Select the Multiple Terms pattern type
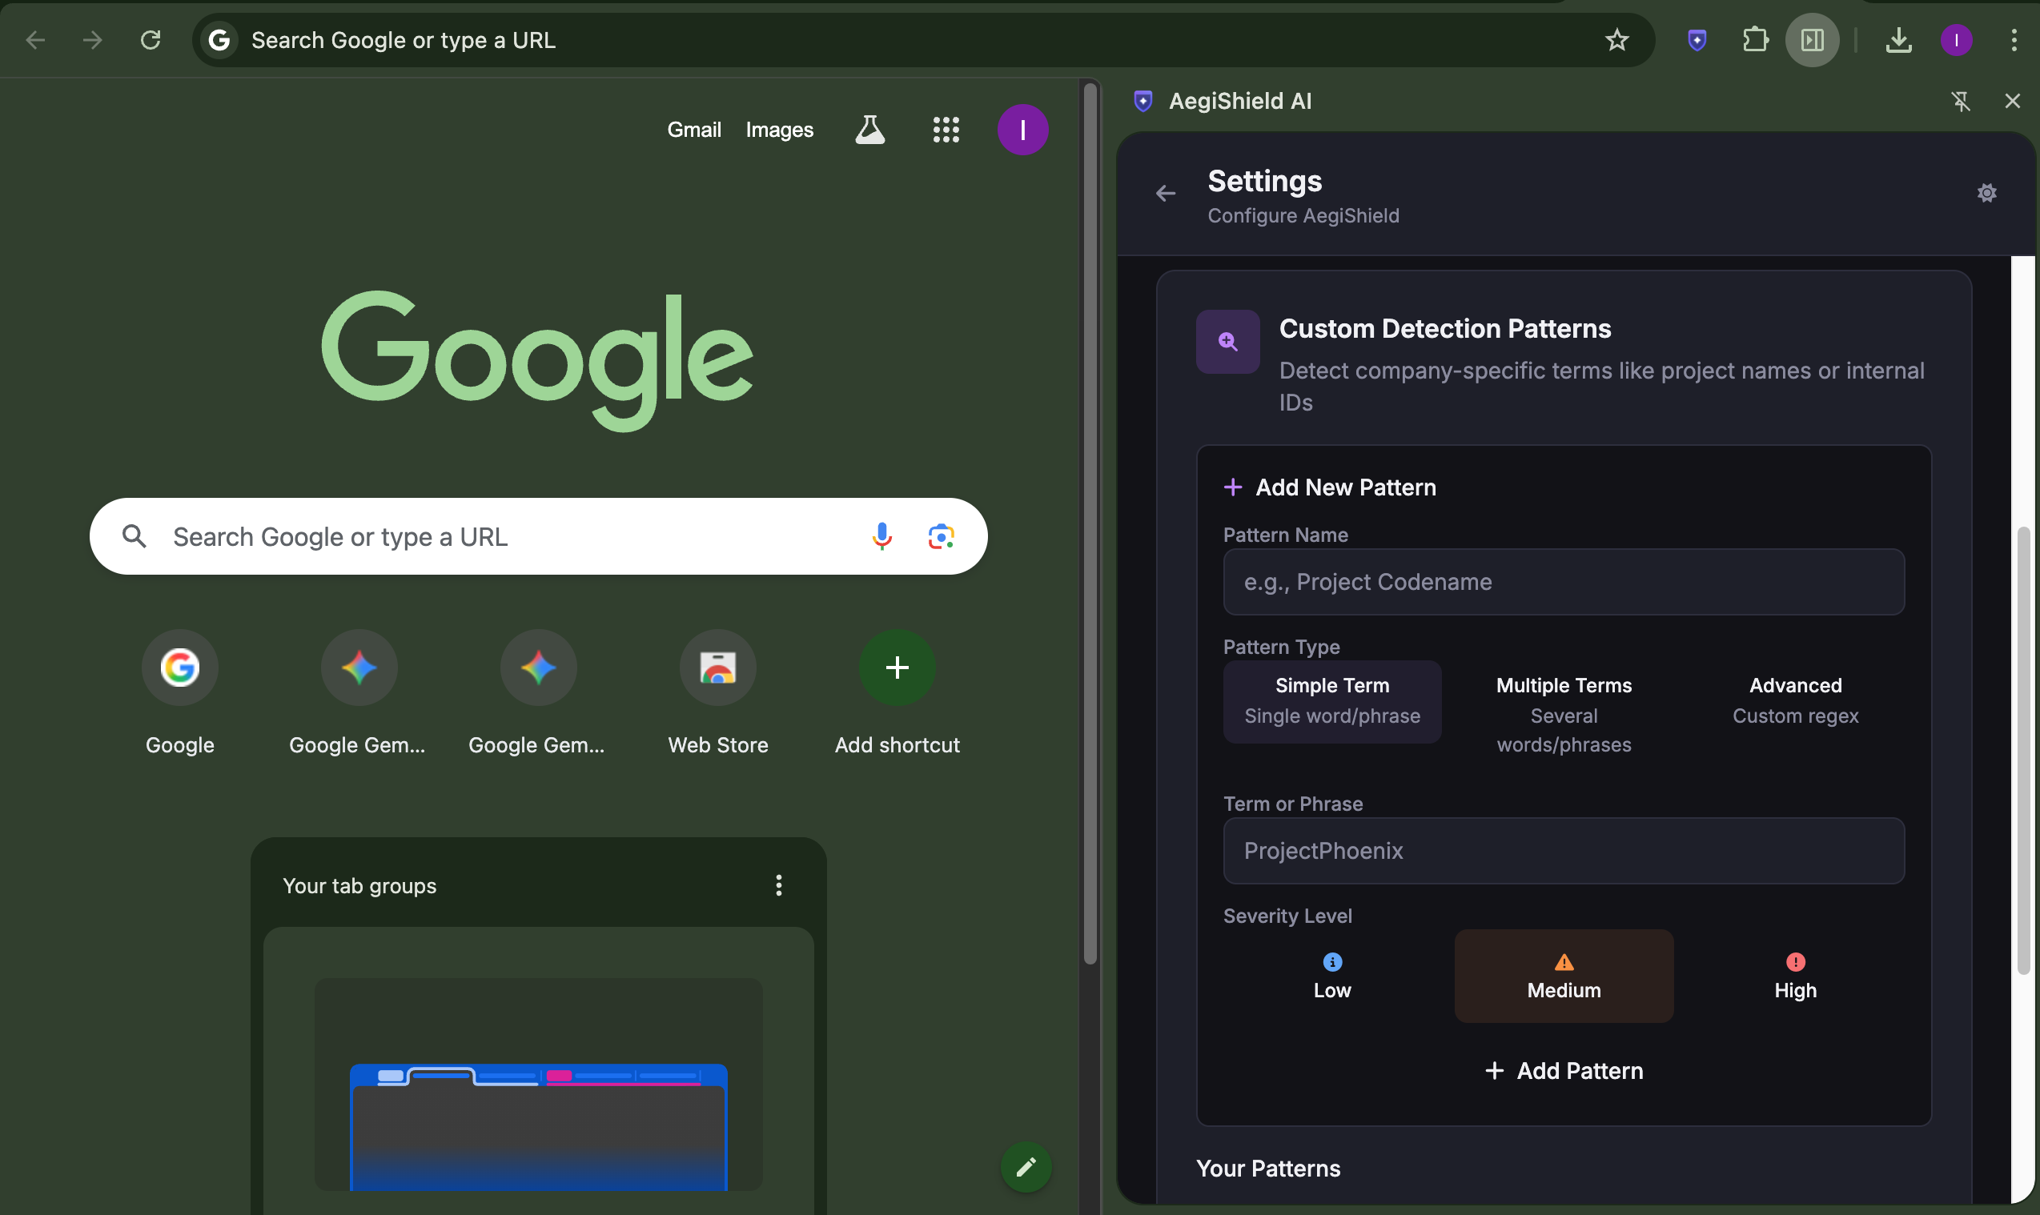2040x1215 pixels. pyautogui.click(x=1564, y=714)
